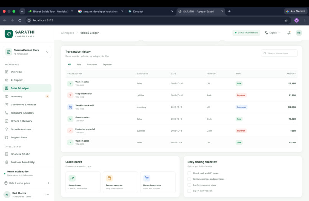Click the Demo environment badge
This screenshot has height=201, width=309.
point(246,33)
